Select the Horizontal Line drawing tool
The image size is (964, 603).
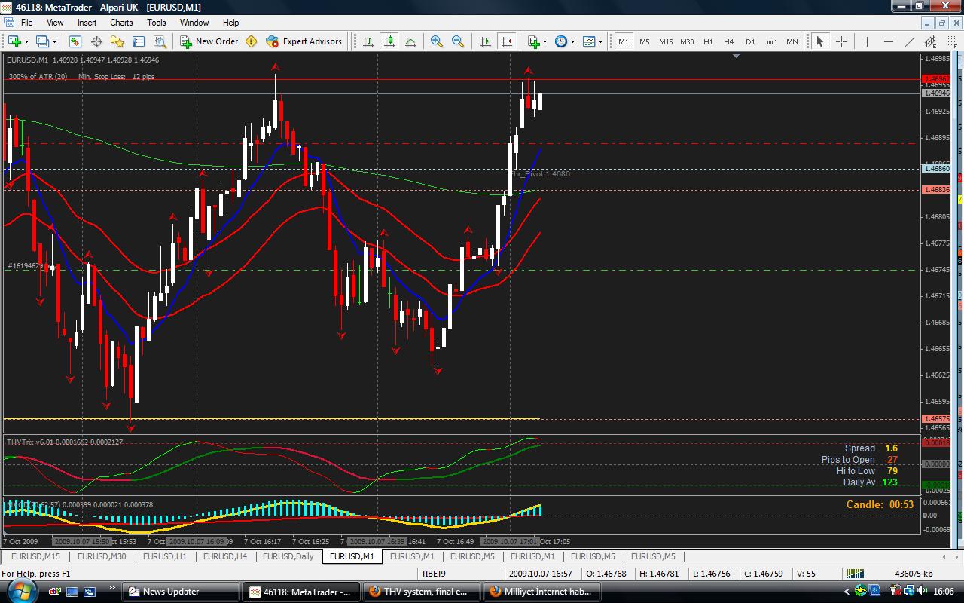[x=889, y=41]
